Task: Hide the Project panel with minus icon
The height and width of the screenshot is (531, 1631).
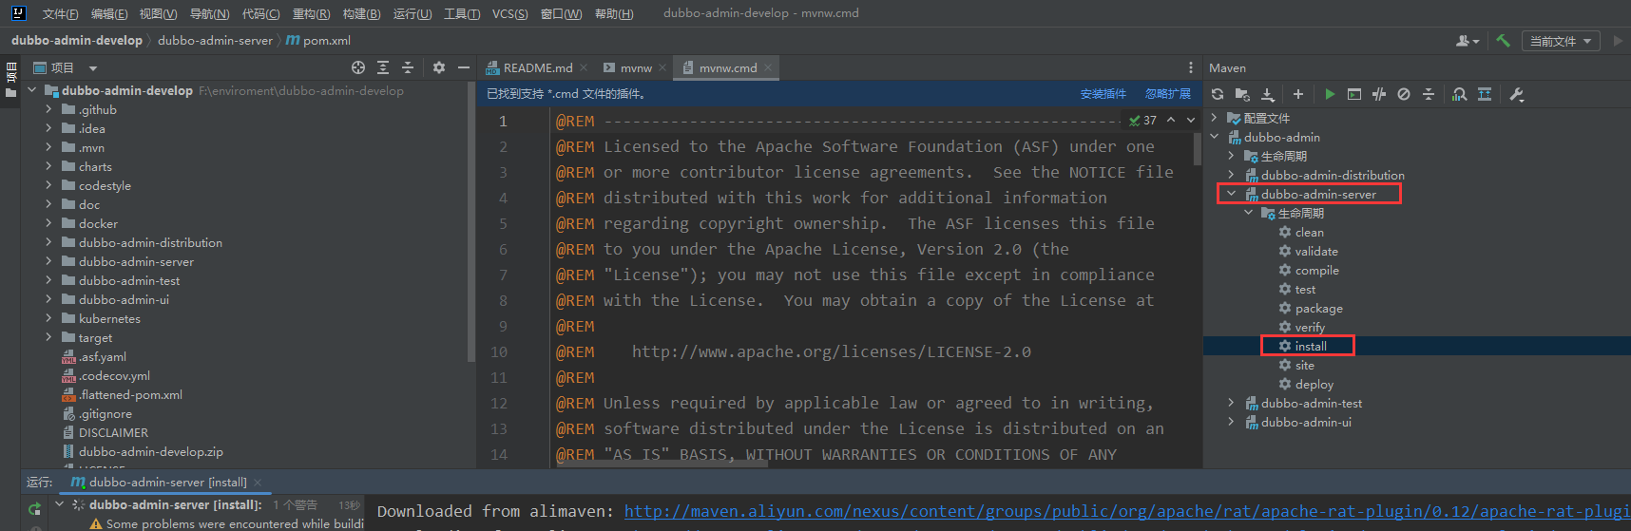Action: pos(464,67)
